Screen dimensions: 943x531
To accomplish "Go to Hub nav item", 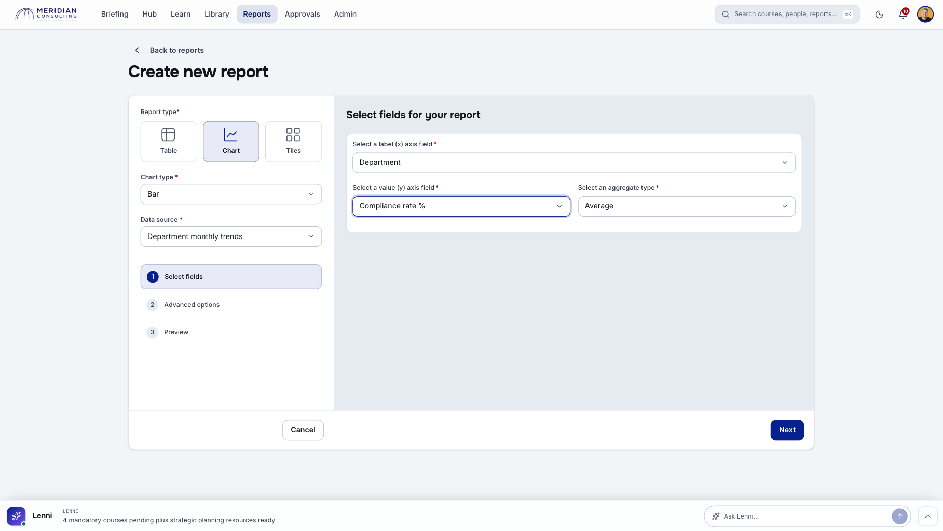I will 149,14.
